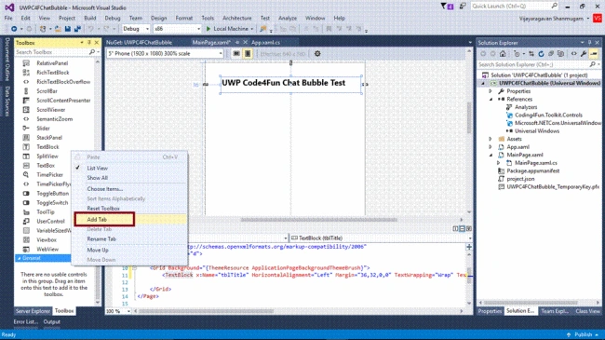Screen dimensions: 605x340
Task: Click the Collapse All icon in Solution Explorer
Action: tap(551, 54)
